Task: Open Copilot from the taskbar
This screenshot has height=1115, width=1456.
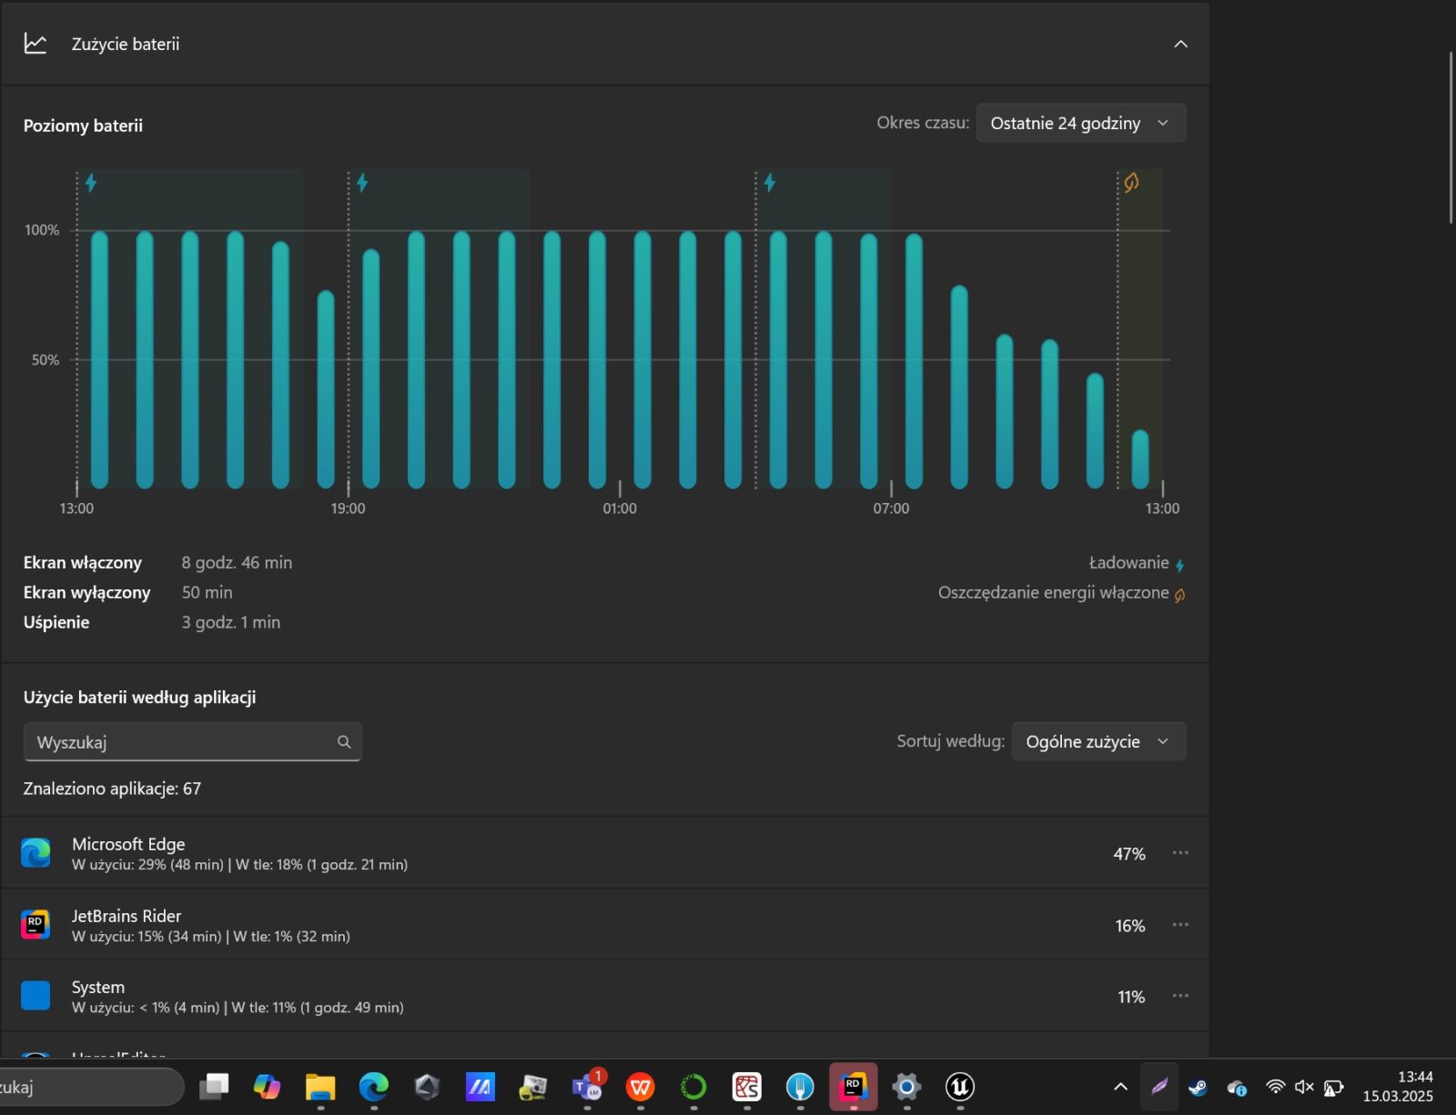Action: click(x=267, y=1087)
